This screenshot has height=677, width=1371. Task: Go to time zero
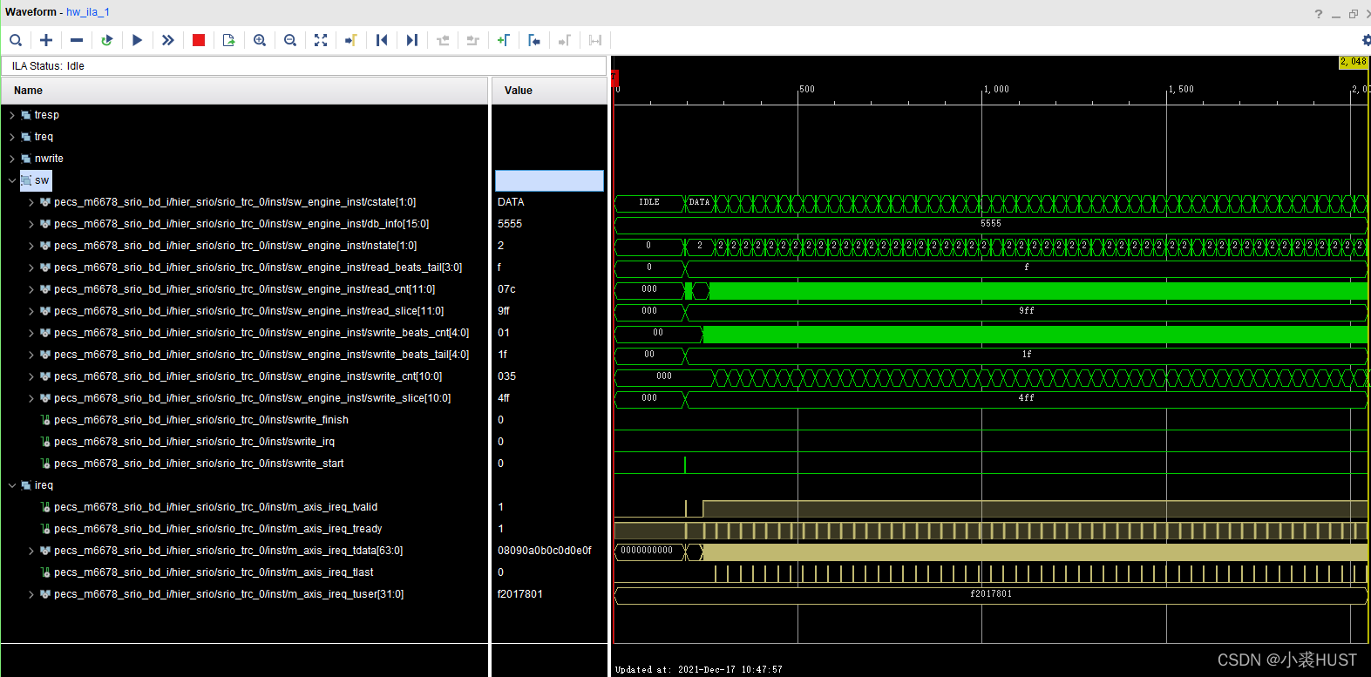(x=382, y=40)
